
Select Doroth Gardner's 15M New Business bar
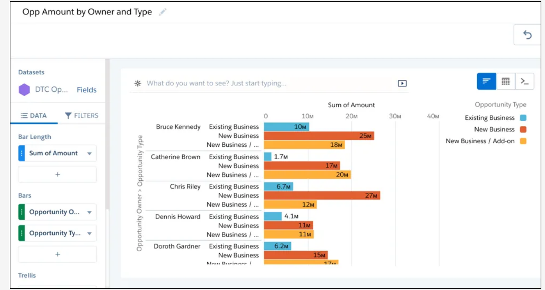pyautogui.click(x=296, y=255)
